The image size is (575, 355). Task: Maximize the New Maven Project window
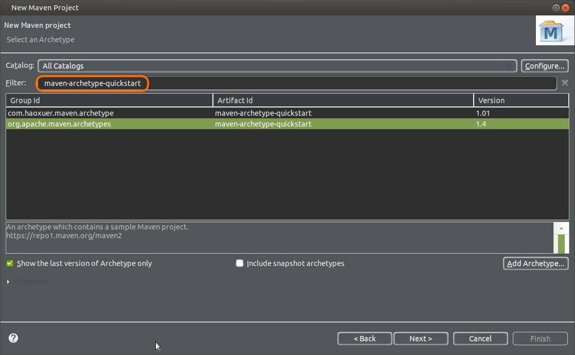pyautogui.click(x=556, y=8)
